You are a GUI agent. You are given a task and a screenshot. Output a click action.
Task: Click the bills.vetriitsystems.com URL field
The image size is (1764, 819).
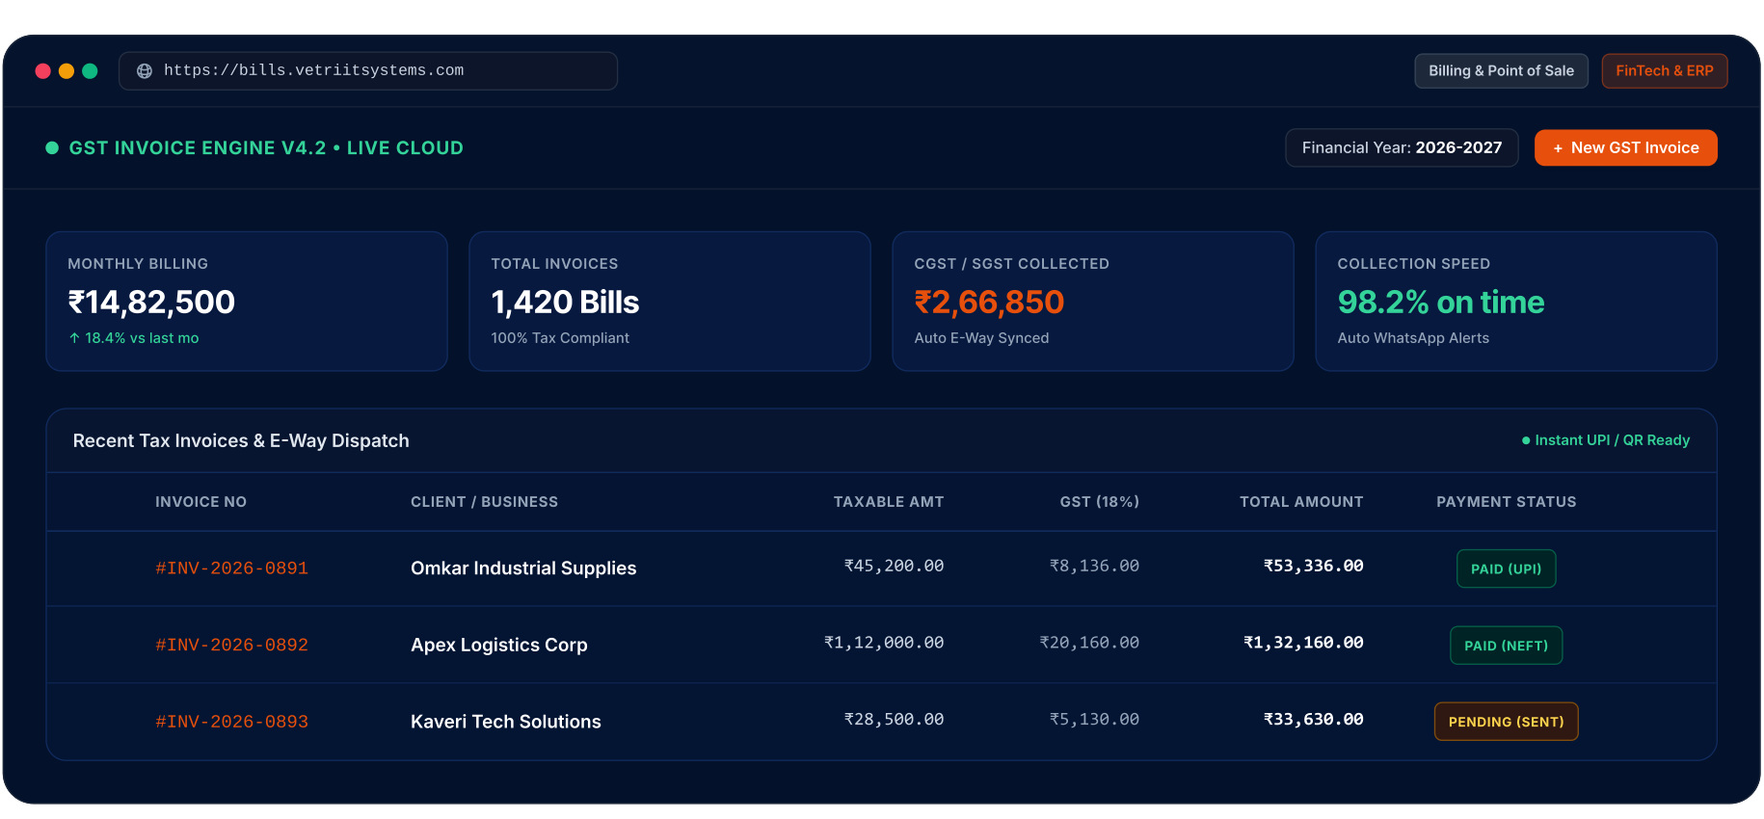[368, 71]
